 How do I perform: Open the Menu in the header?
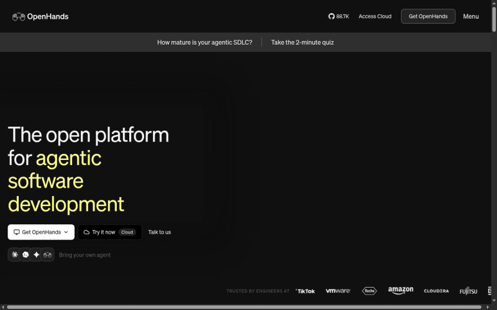click(x=471, y=17)
